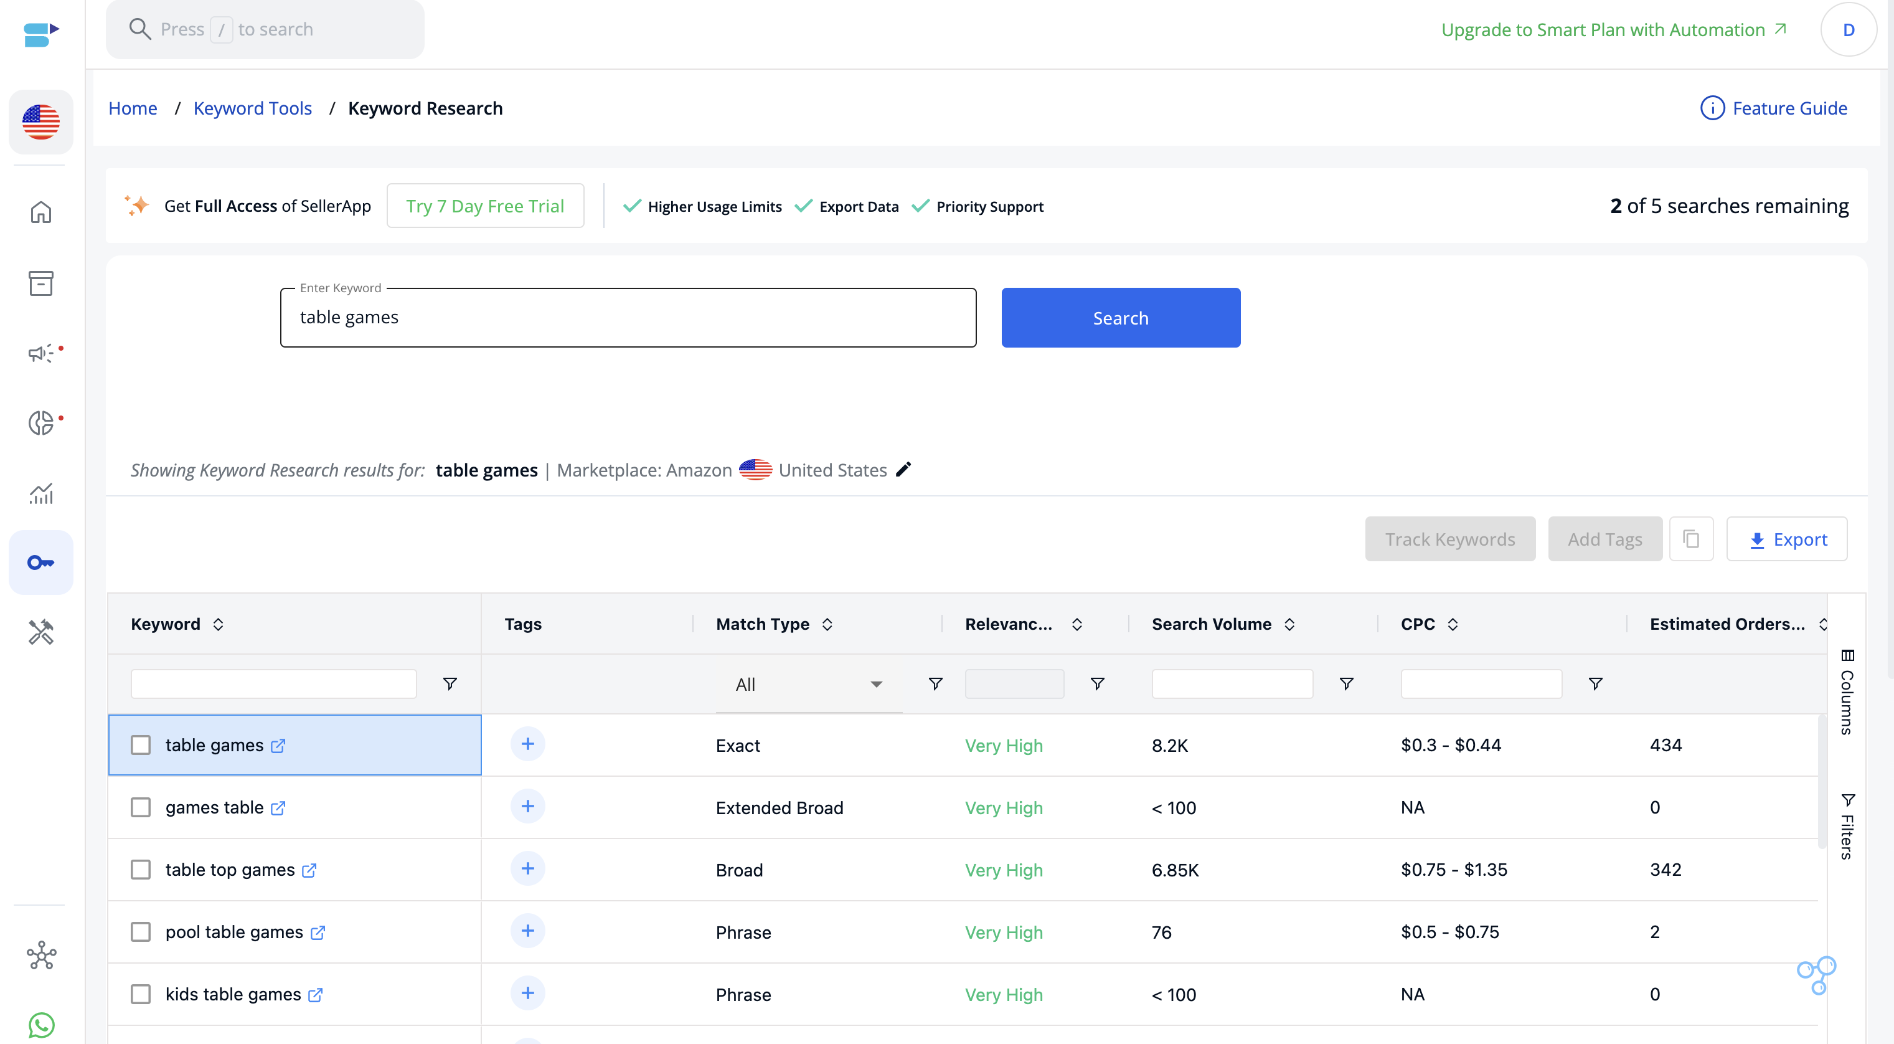The width and height of the screenshot is (1894, 1044).
Task: Open the keyword tools key icon
Action: (40, 563)
